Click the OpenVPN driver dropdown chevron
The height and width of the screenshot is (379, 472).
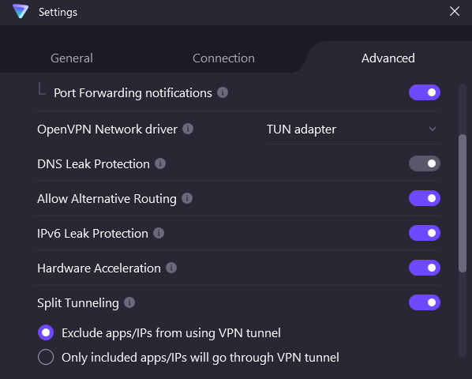433,129
